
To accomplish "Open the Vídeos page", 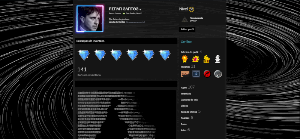I will pos(184,106).
